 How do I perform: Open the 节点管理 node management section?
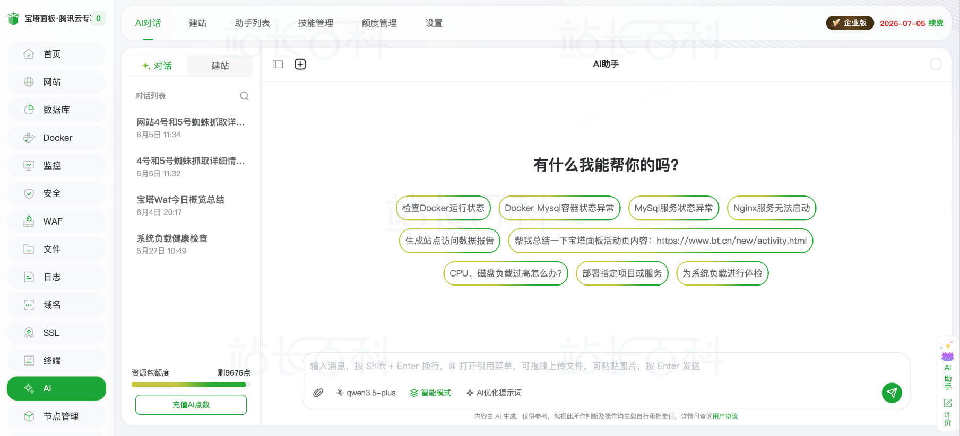point(56,416)
